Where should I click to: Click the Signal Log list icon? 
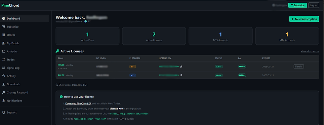tap(4, 68)
